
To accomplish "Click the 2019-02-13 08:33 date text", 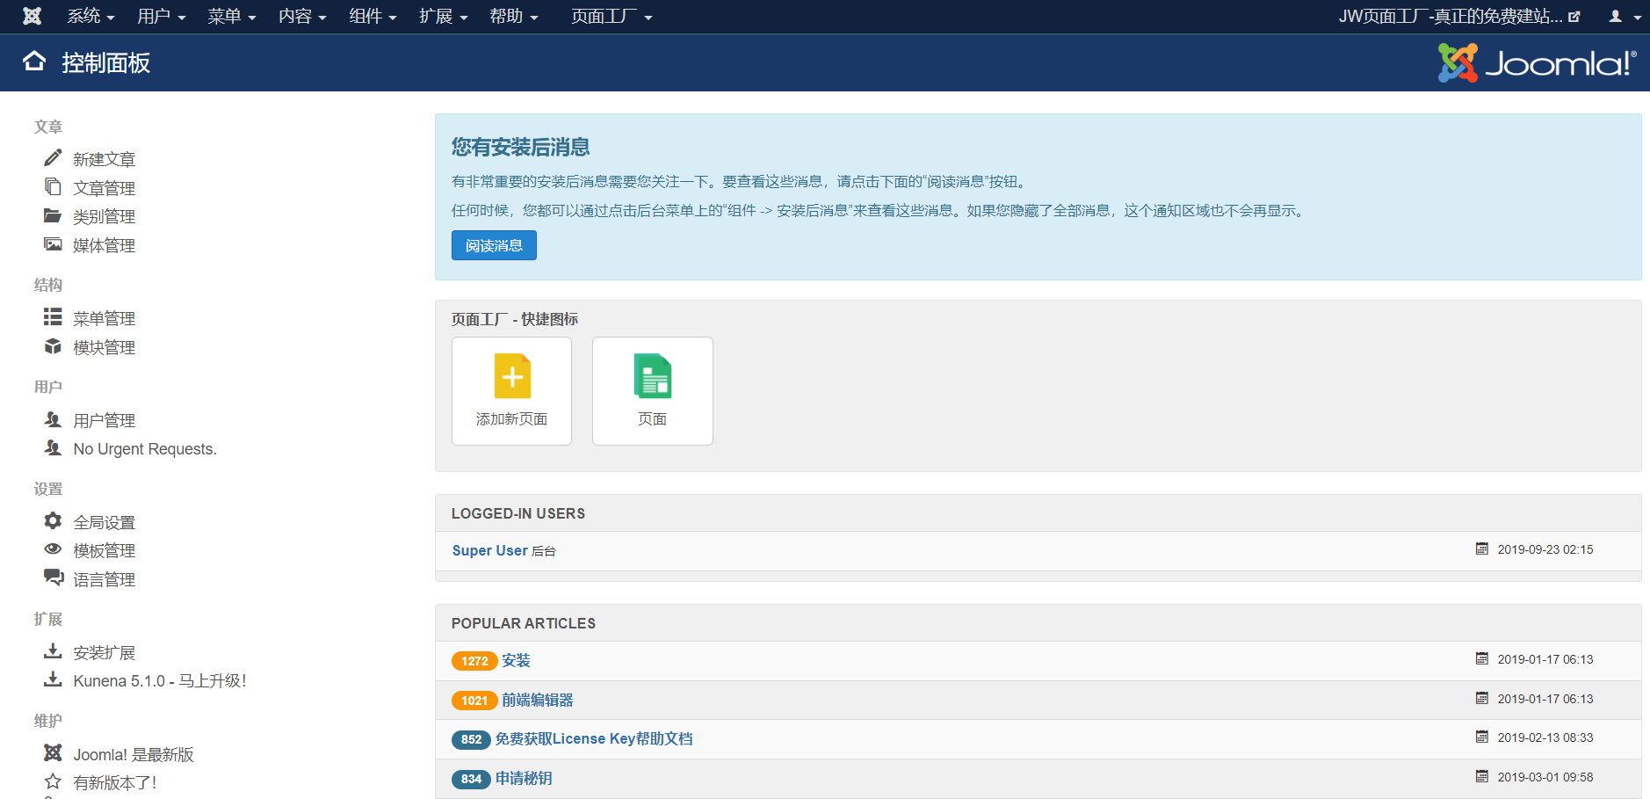I will click(1545, 737).
